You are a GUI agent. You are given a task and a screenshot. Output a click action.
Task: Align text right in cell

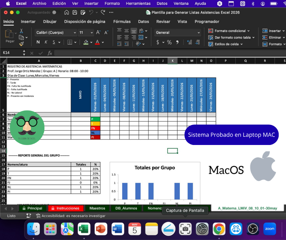point(134,37)
